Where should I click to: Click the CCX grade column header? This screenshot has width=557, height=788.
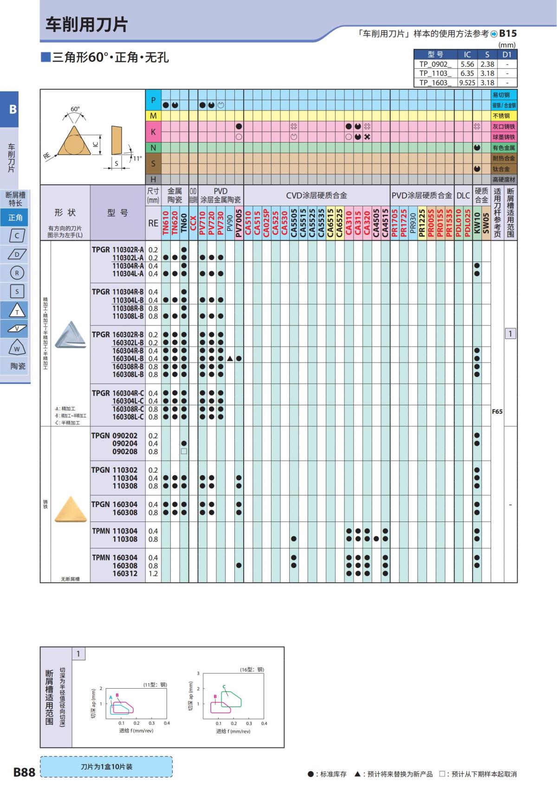point(193,223)
